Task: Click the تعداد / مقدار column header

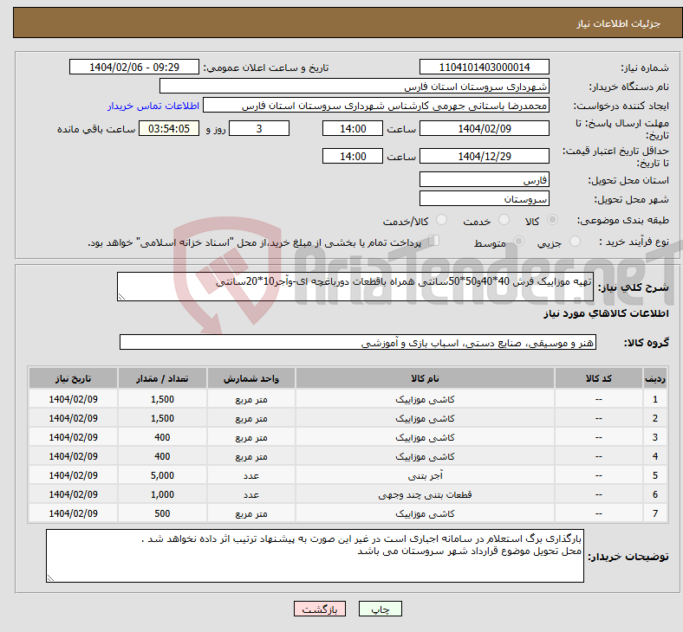Action: [x=162, y=378]
